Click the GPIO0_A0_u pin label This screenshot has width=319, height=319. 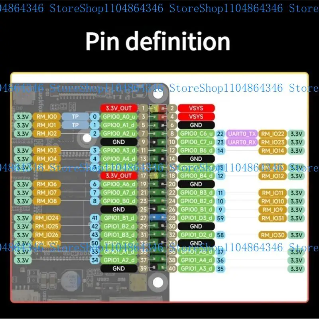119,116
